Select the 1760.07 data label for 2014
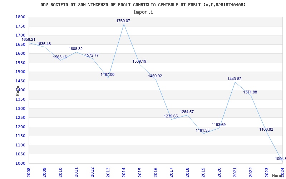This screenshot has width=286, height=179. [x=123, y=21]
